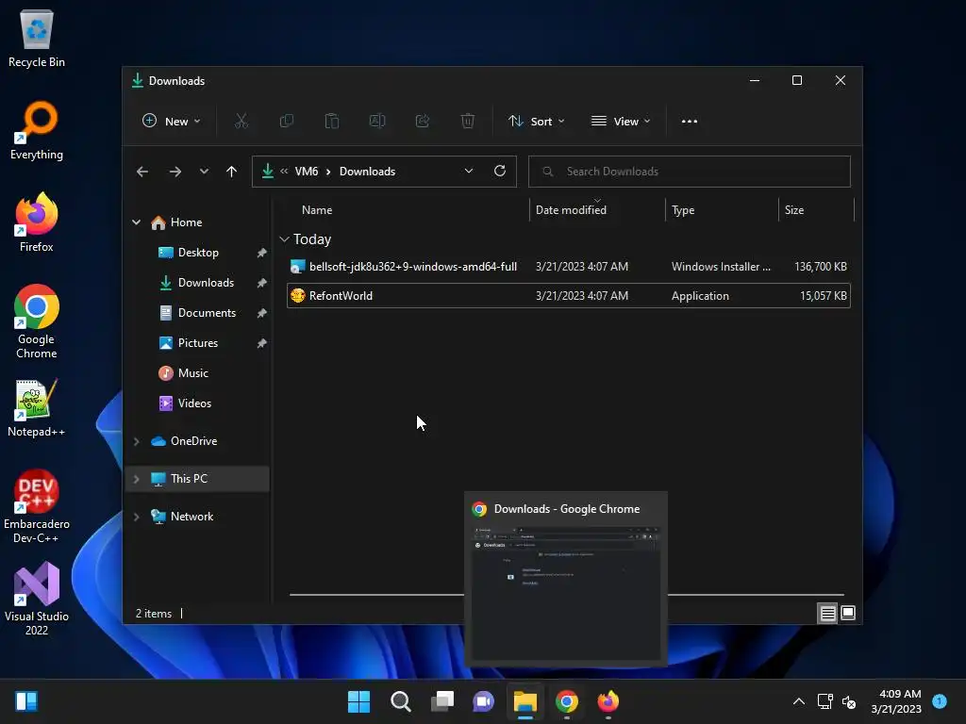966x724 pixels.
Task: Click the muted volume tray icon
Action: [849, 701]
